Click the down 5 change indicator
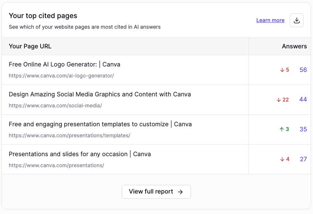Screen dimensions: 313x214 pyautogui.click(x=284, y=70)
